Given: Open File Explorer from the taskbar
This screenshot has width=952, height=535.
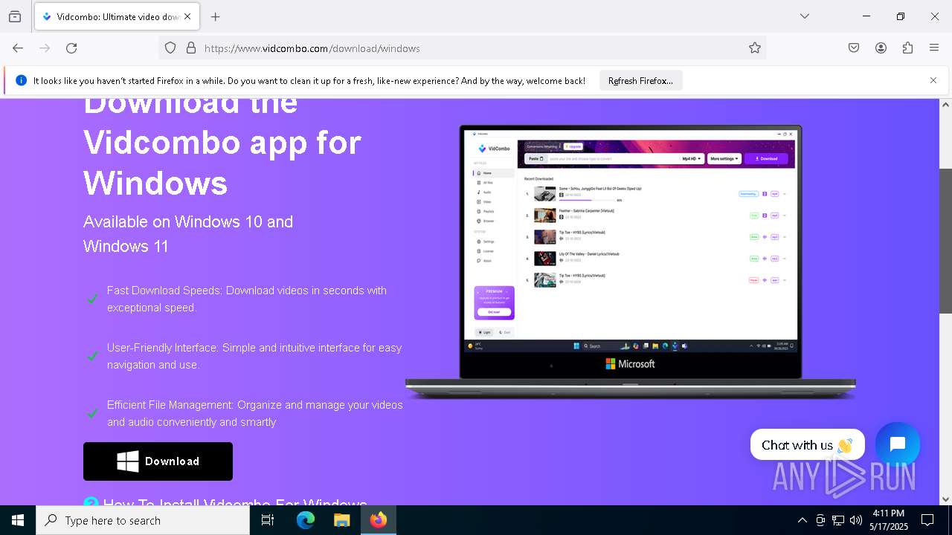Looking at the screenshot, I should coord(341,520).
